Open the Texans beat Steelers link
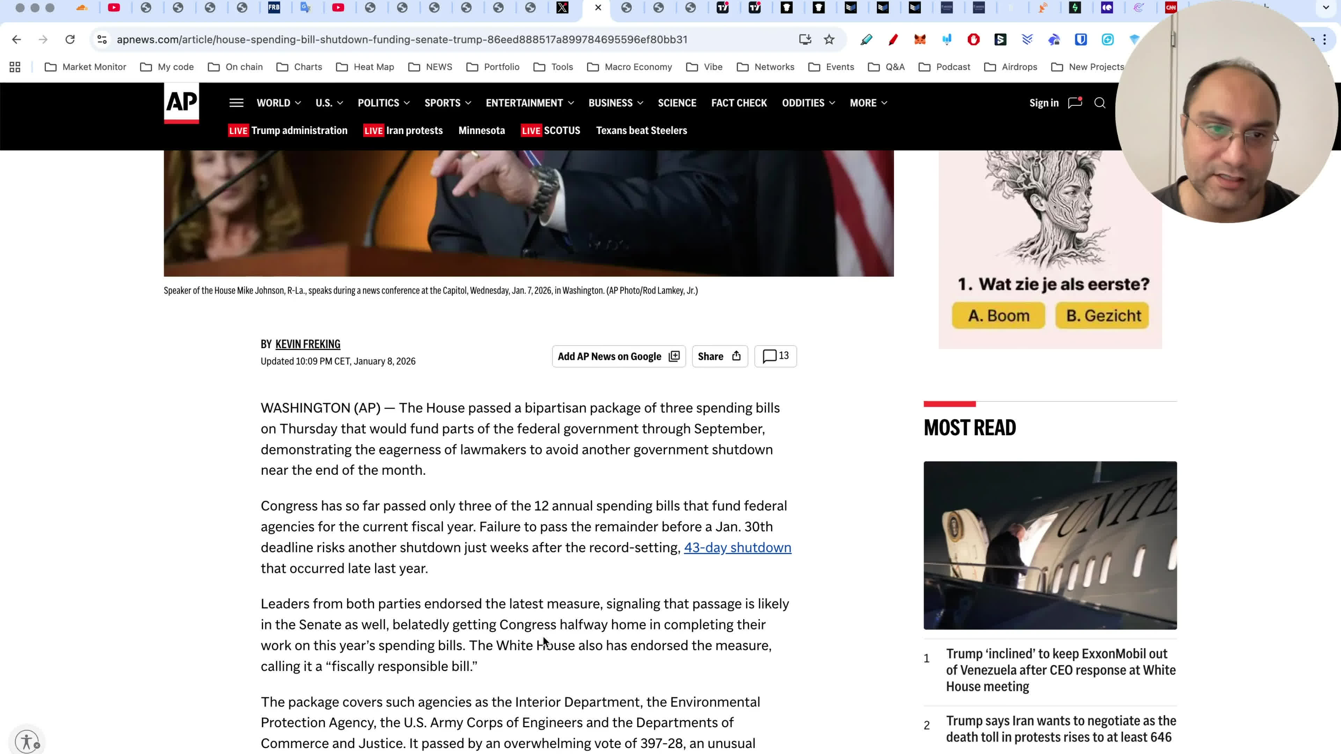Screen dimensions: 1341x754 click(x=642, y=131)
